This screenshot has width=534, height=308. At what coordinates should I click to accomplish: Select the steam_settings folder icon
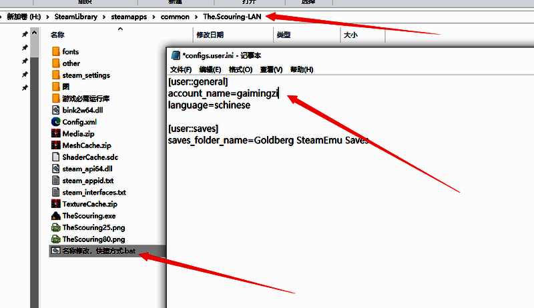(56, 75)
